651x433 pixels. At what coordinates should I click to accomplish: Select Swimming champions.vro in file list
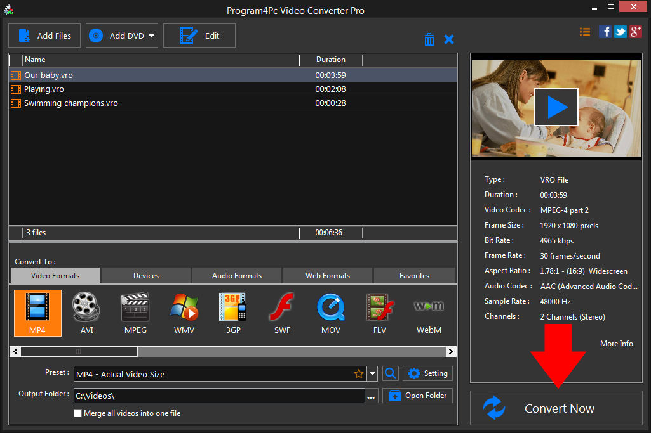70,103
